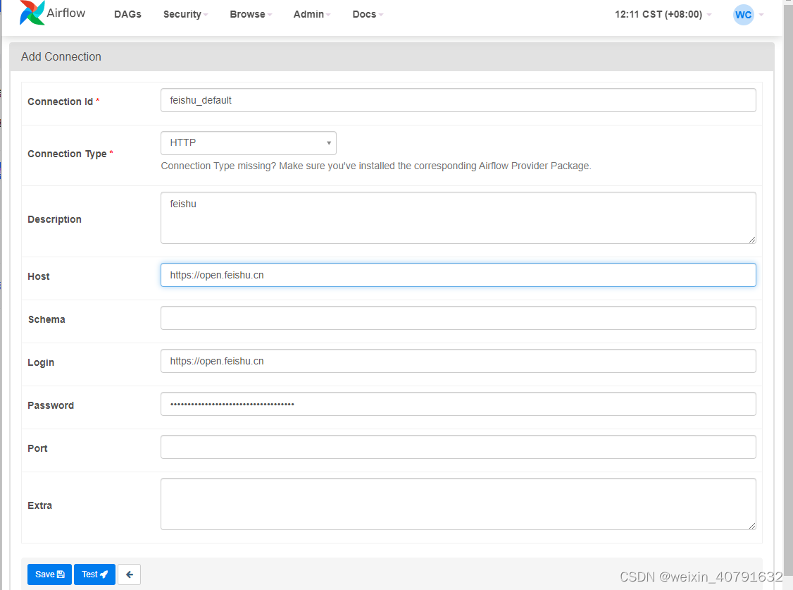Expand the Security menu
This screenshot has width=793, height=590.
pyautogui.click(x=185, y=14)
